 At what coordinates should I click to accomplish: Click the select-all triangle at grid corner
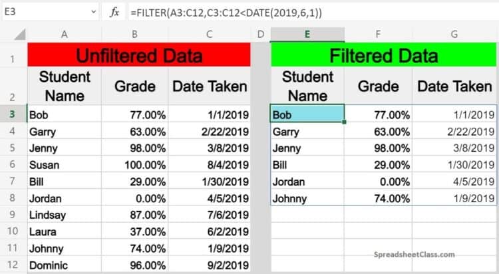(20, 35)
